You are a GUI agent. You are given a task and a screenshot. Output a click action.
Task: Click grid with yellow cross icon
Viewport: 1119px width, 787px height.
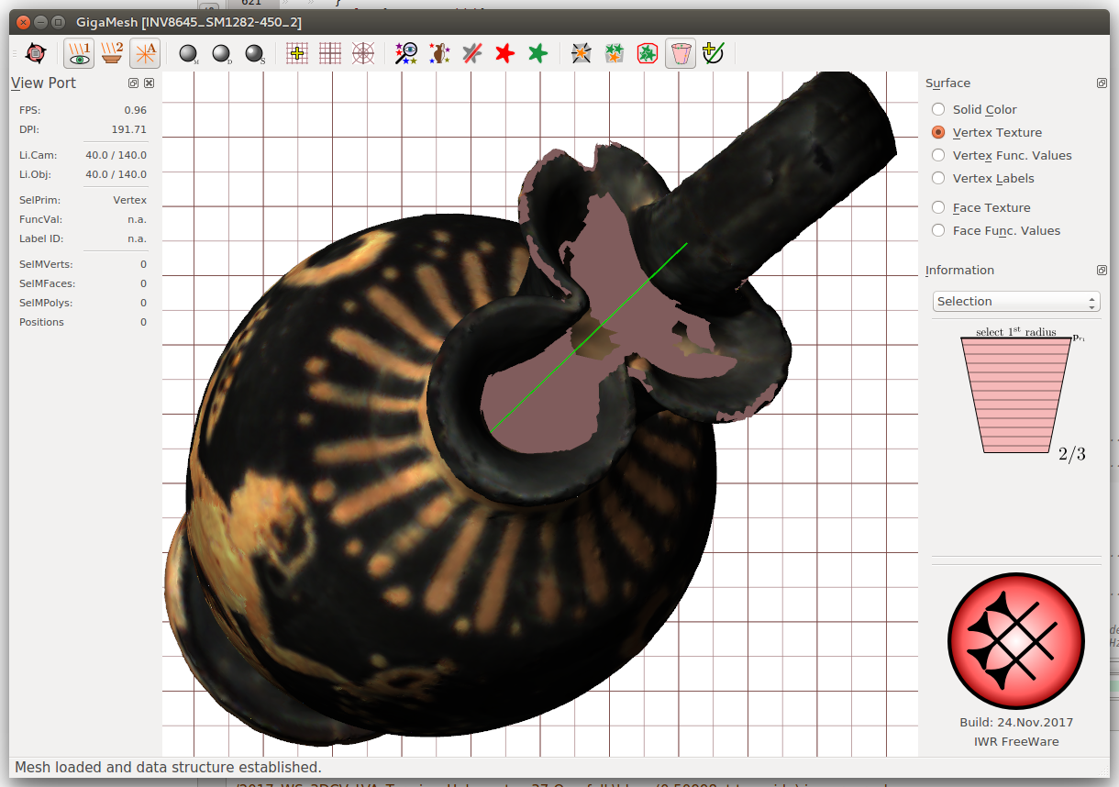pos(297,54)
